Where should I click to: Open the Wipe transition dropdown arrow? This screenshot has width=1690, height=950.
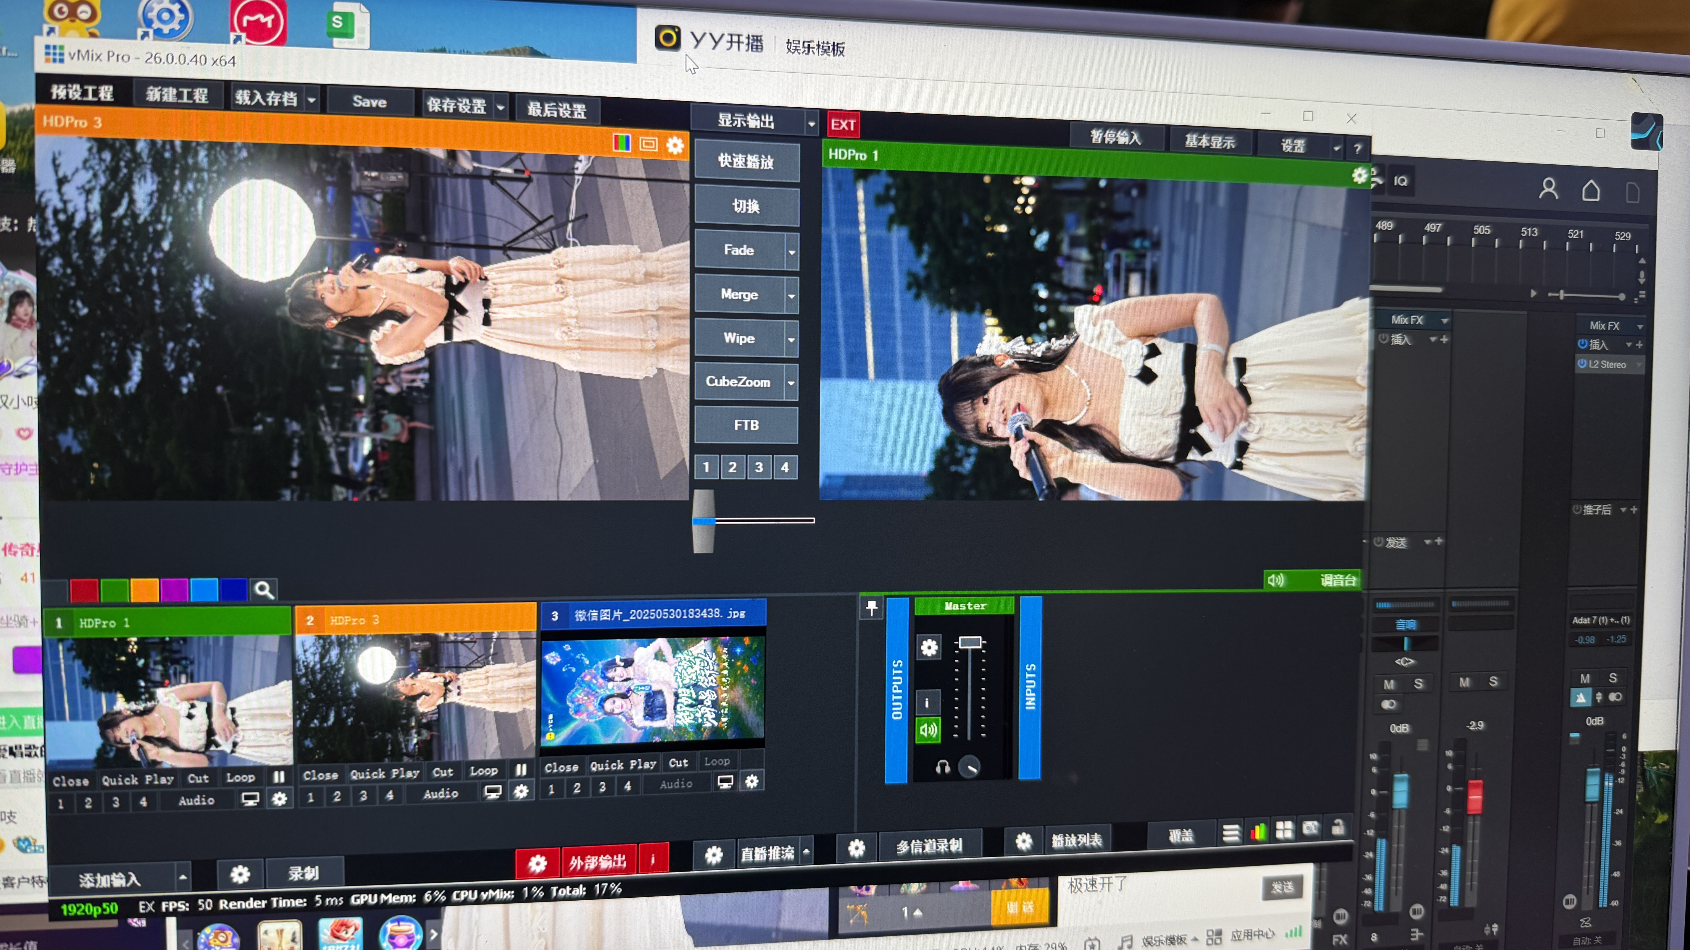pos(791,340)
